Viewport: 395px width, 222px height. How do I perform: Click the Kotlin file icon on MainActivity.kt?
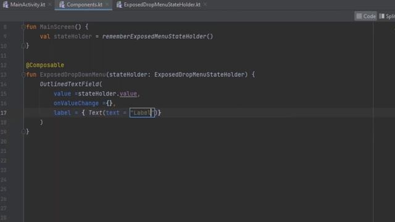tap(6, 4)
